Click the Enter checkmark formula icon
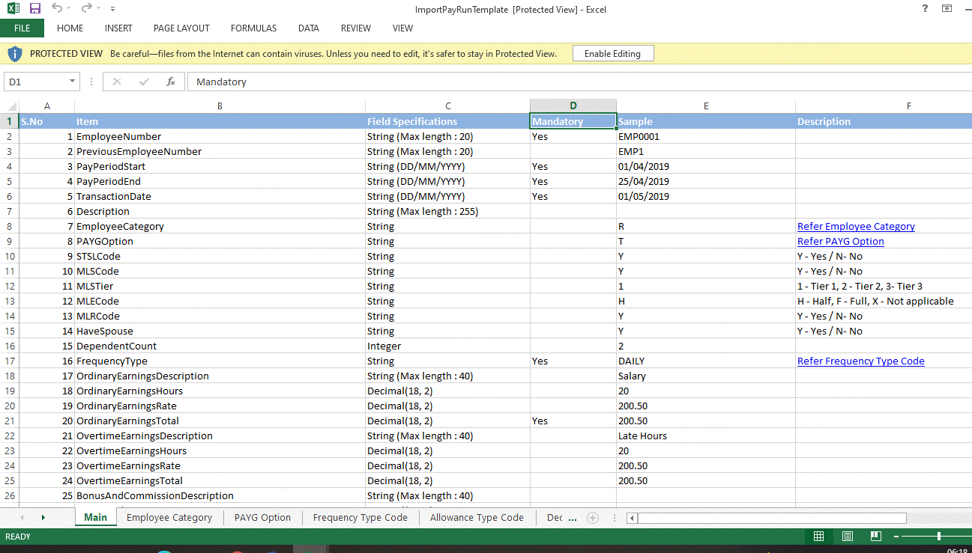Screen dimensions: 972x553 coord(144,82)
